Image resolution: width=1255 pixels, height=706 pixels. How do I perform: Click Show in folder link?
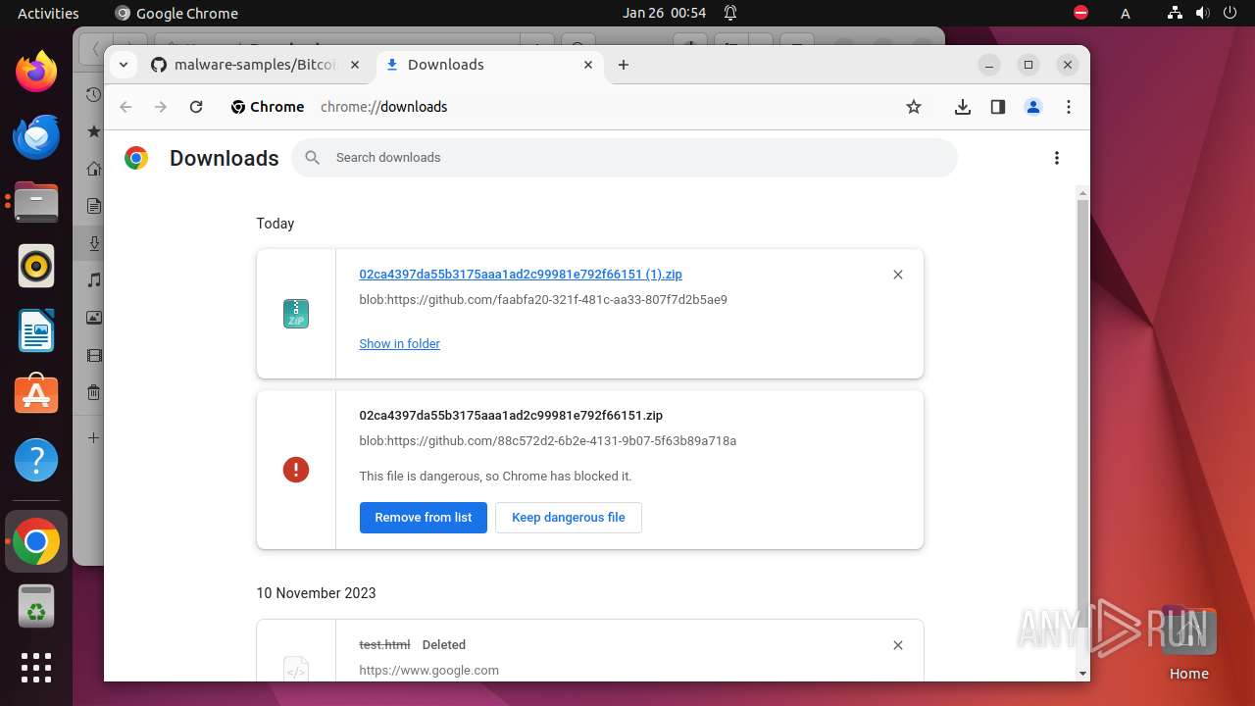point(399,343)
